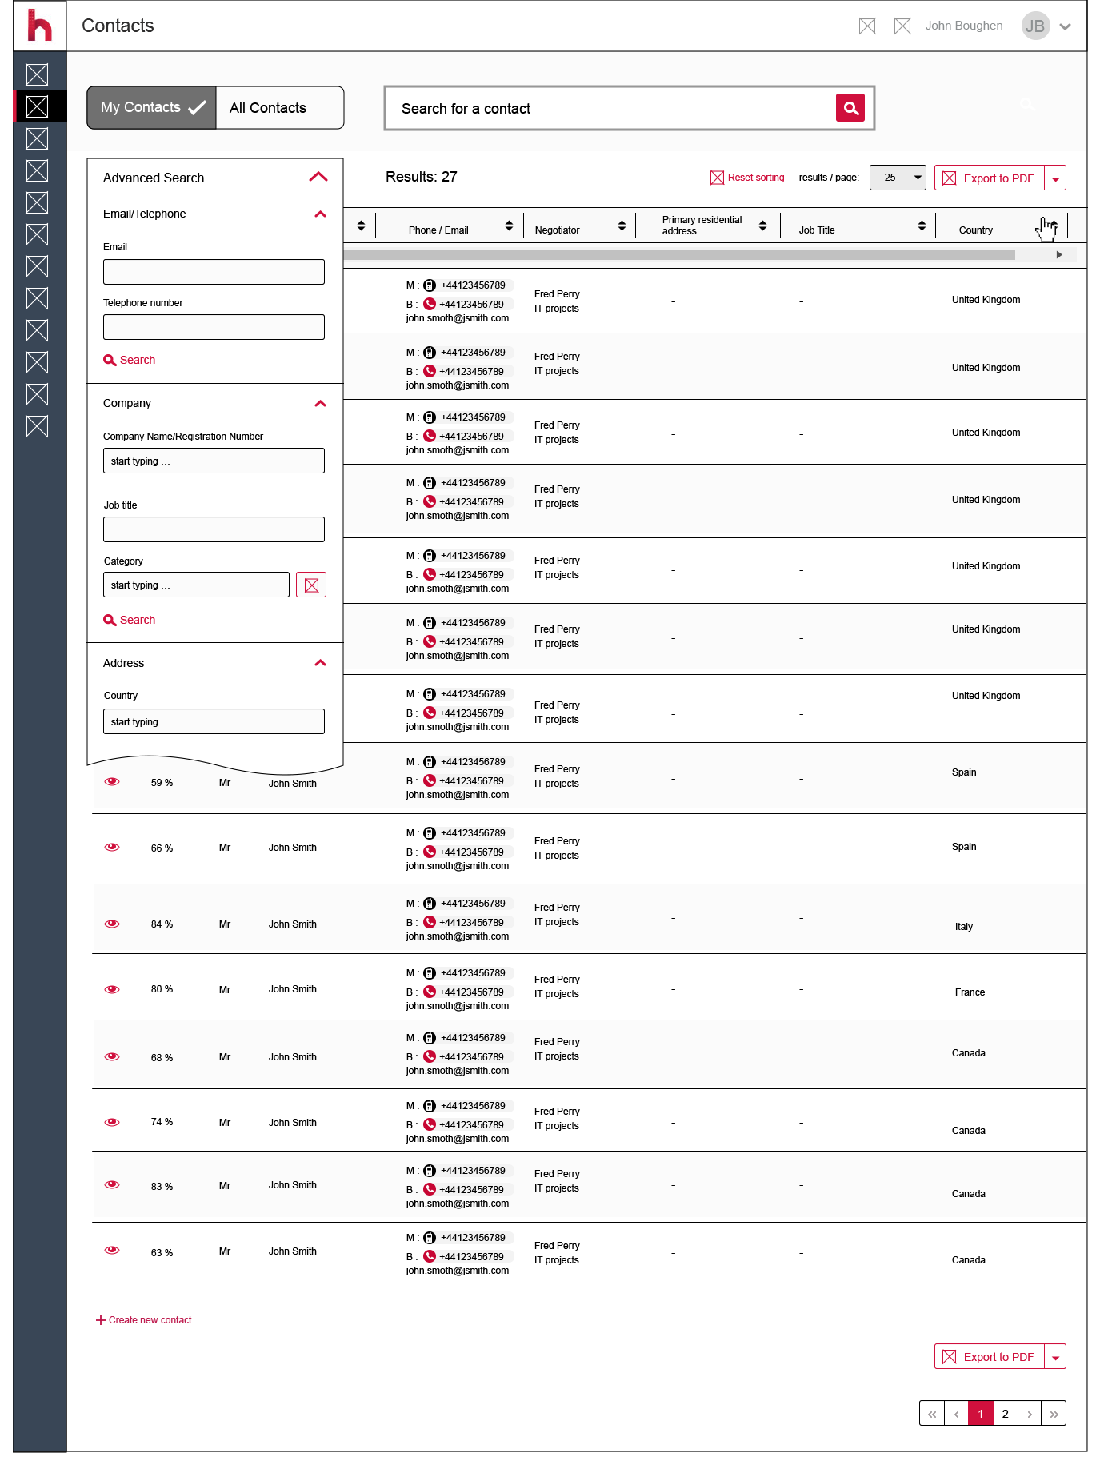The image size is (1120, 1473).
Task: Open results per page dropdown showing 25
Action: pyautogui.click(x=898, y=178)
